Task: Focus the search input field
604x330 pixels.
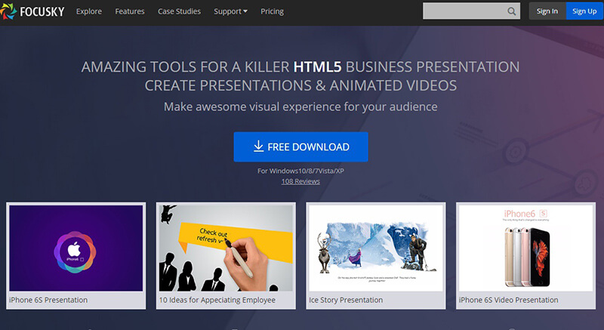Action: pyautogui.click(x=471, y=11)
